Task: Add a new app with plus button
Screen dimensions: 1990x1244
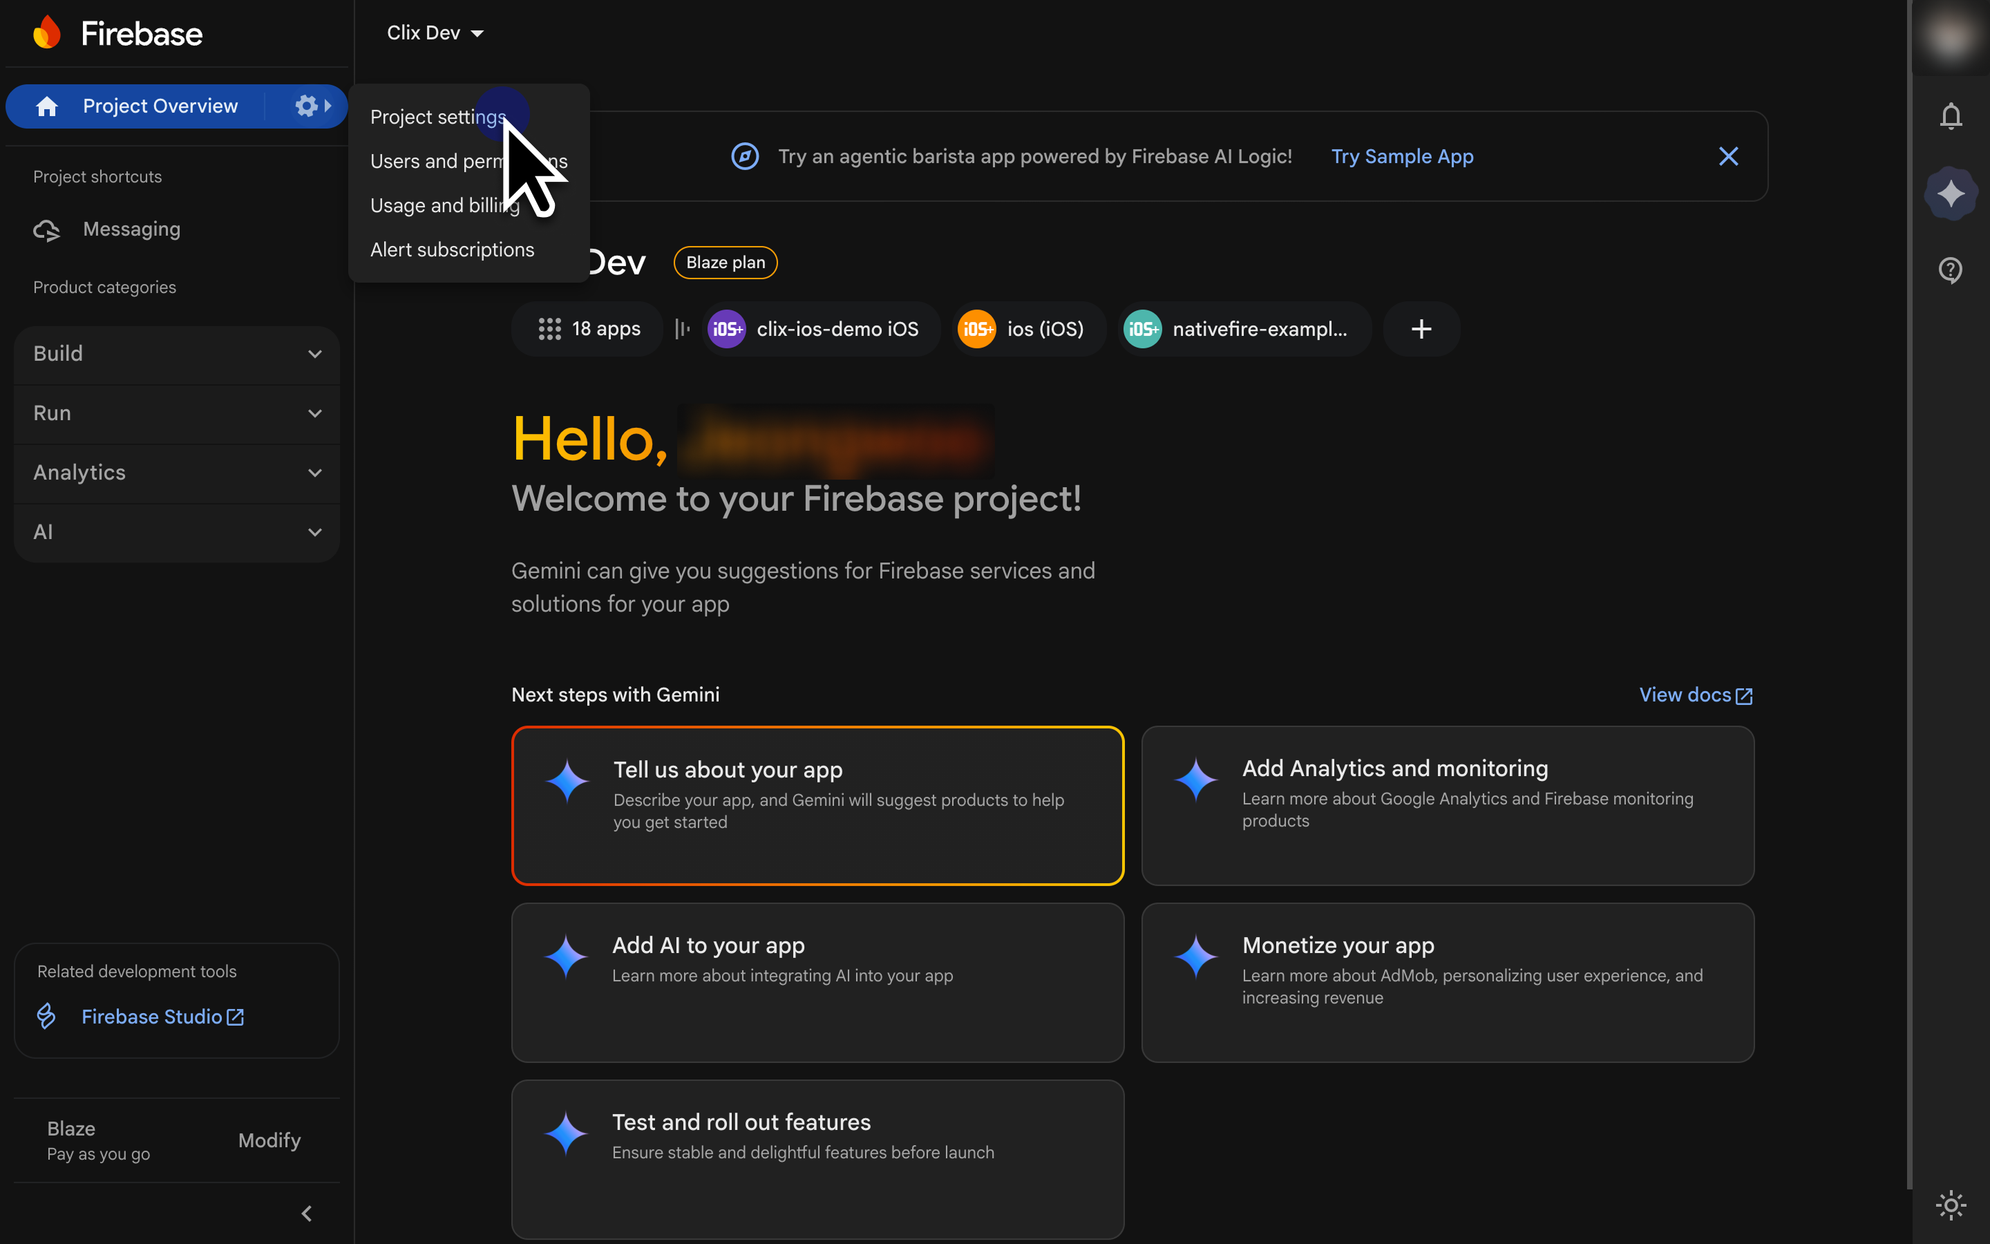Action: pyautogui.click(x=1421, y=328)
